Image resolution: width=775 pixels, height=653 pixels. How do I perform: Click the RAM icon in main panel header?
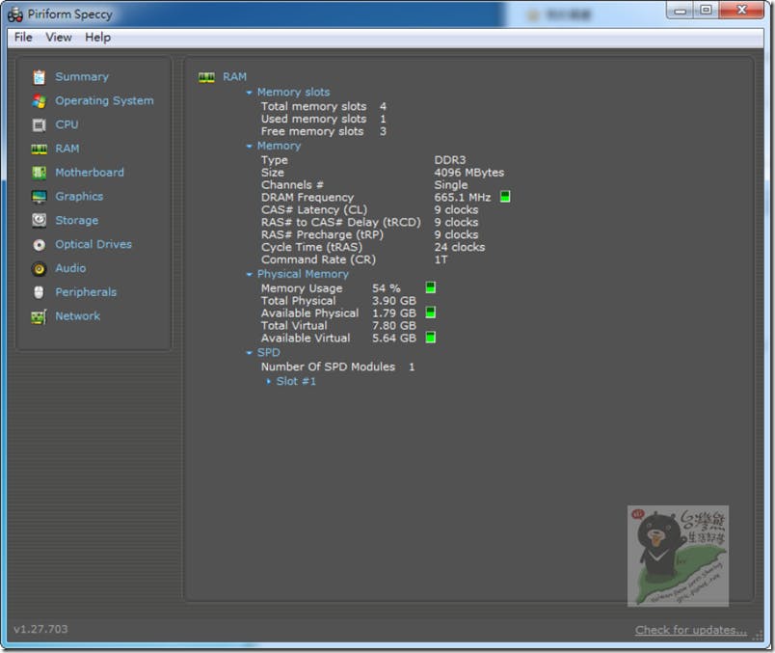point(206,77)
